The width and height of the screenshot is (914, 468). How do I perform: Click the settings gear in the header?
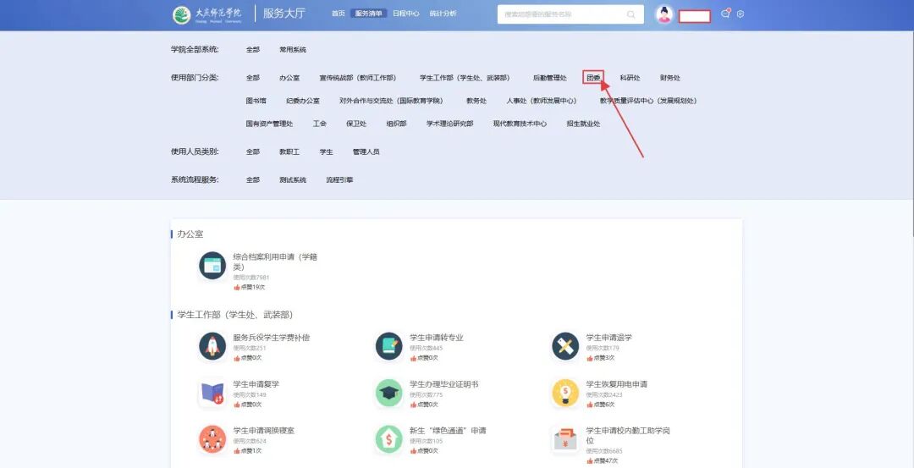pyautogui.click(x=741, y=14)
